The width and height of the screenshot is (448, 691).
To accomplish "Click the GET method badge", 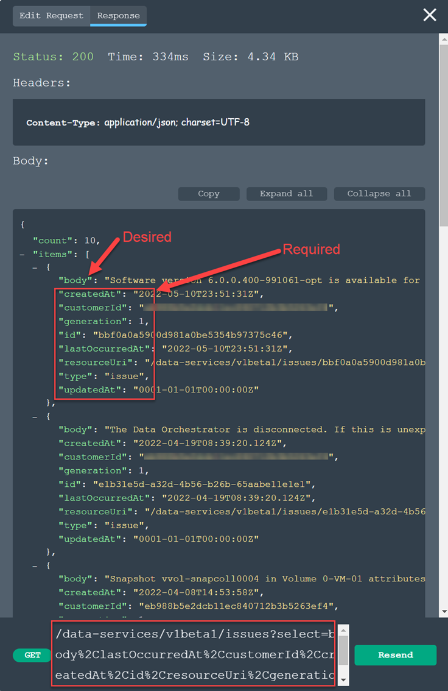I will click(x=32, y=655).
